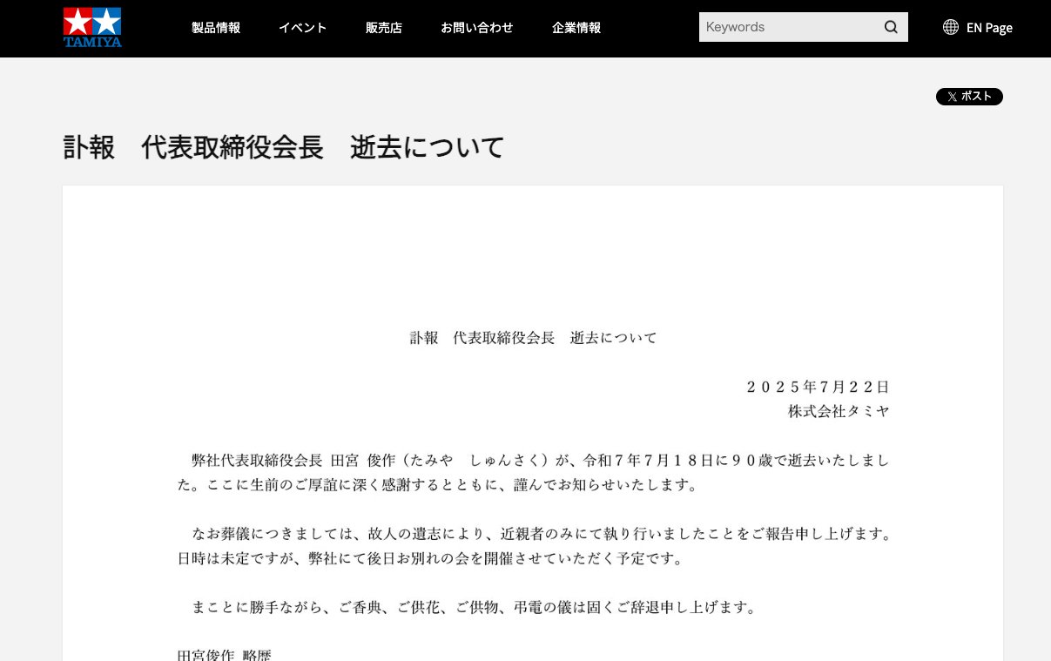Screen dimensions: 1051x661
Task: Share via the X ポスト button
Action: [969, 97]
